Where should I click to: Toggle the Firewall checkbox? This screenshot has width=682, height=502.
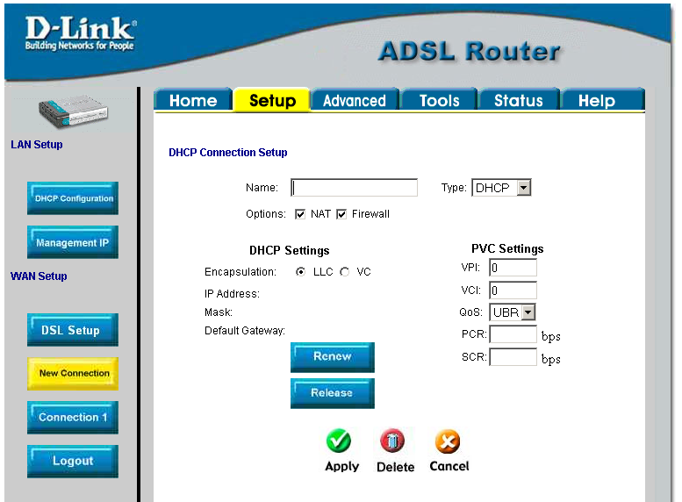(x=341, y=214)
